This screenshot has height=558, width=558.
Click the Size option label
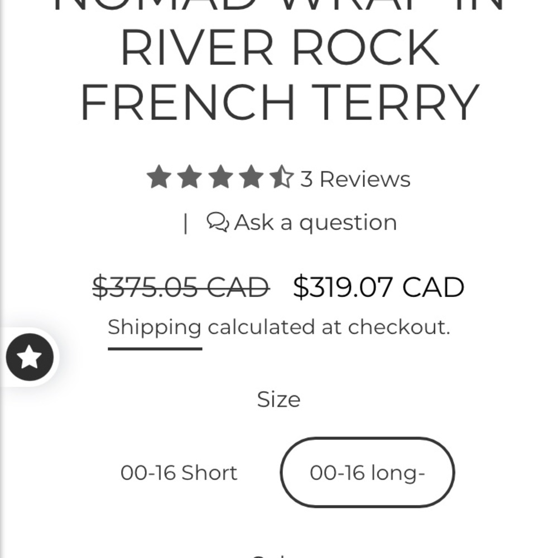click(x=278, y=400)
